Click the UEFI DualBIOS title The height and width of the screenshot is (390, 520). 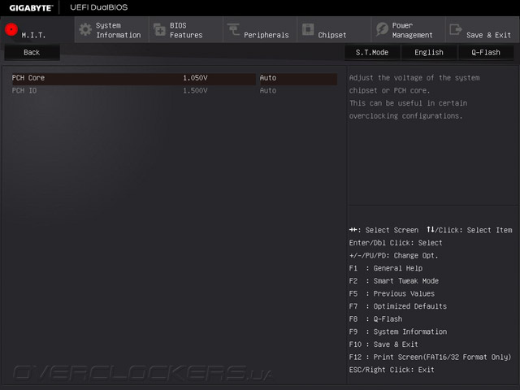99,7
